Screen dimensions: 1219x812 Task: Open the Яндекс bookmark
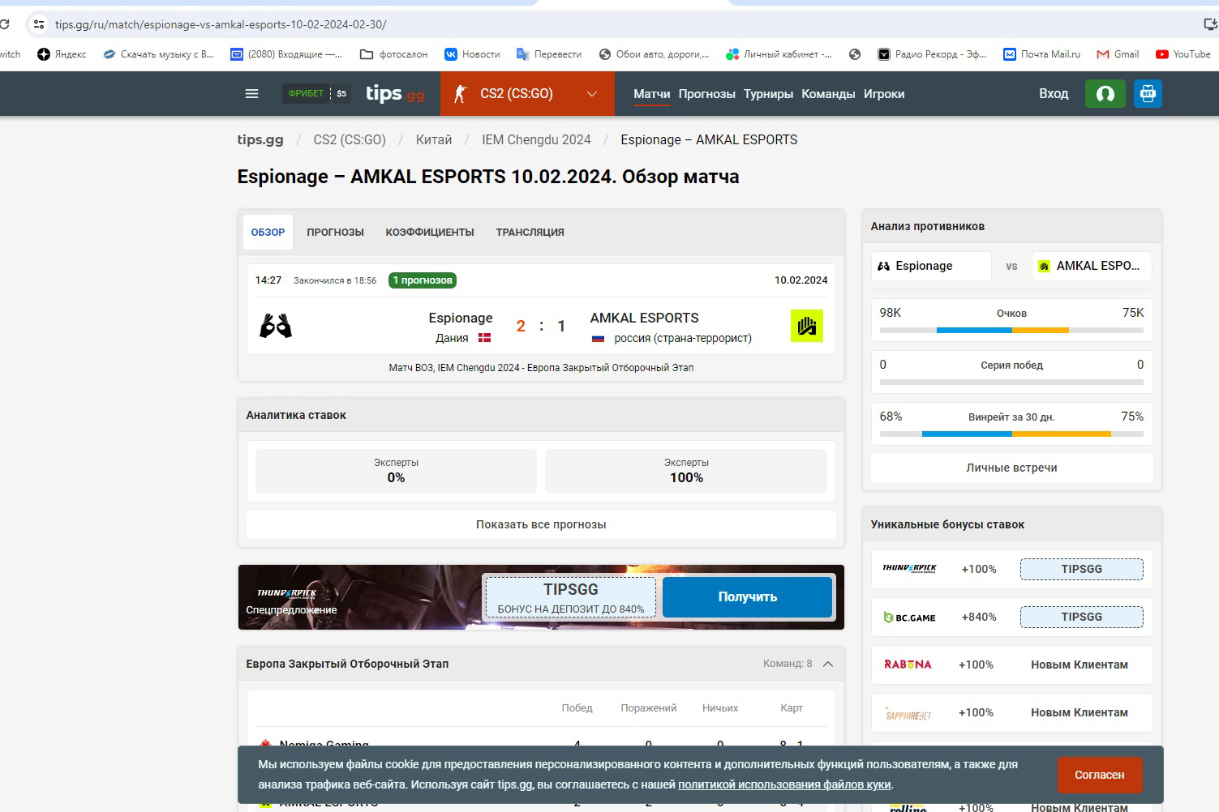point(62,54)
